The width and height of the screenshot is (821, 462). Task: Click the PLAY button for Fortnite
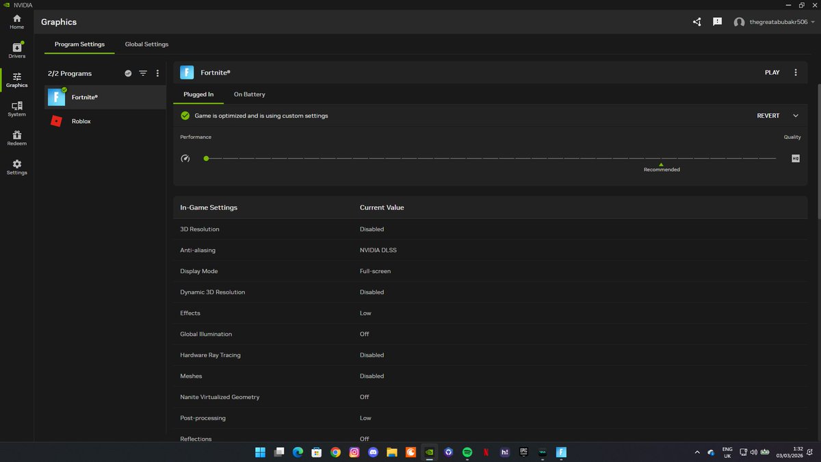tap(772, 73)
